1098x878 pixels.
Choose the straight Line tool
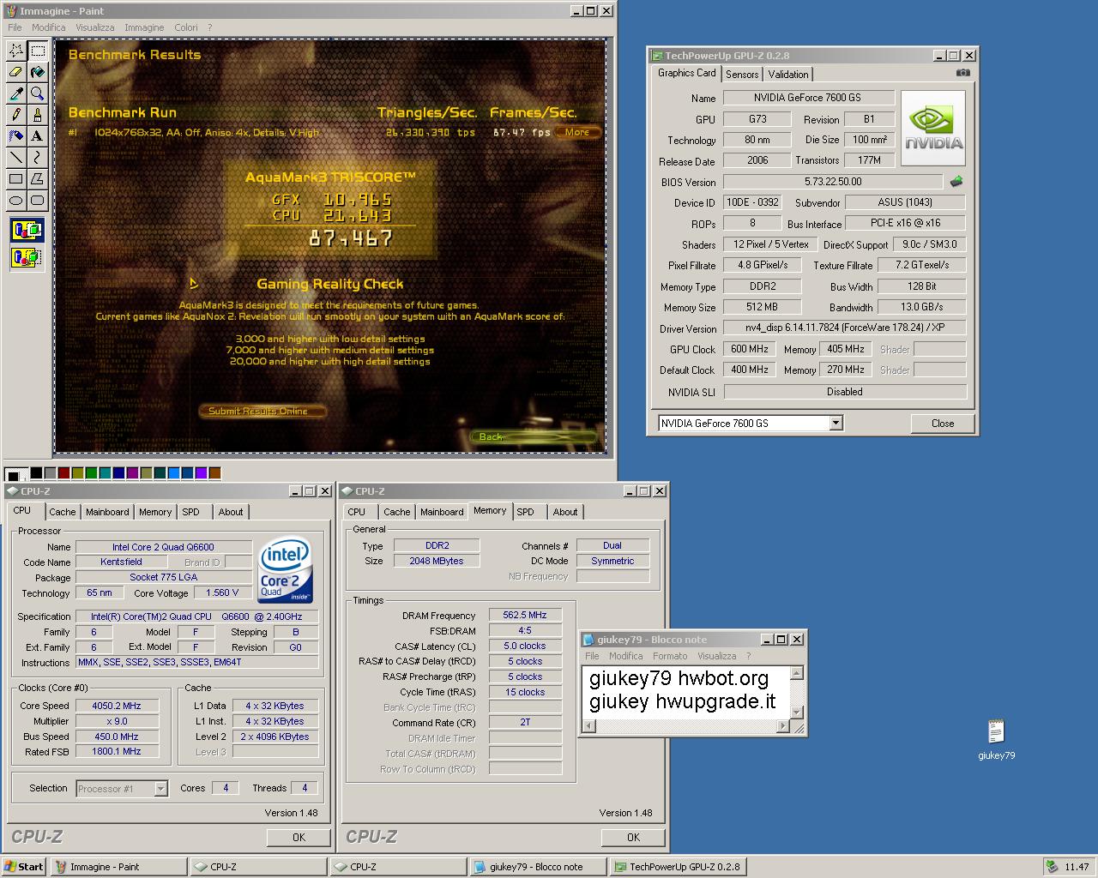(x=16, y=157)
